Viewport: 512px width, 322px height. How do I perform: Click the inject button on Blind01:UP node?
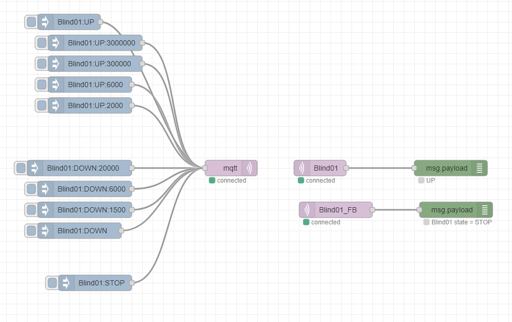31,22
